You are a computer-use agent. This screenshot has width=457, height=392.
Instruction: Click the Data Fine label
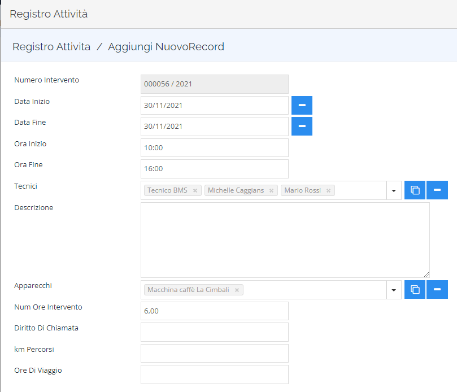pyautogui.click(x=30, y=123)
